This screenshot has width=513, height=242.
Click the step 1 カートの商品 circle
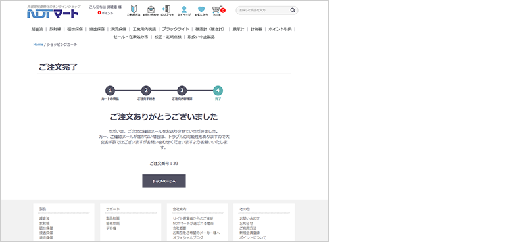tap(110, 91)
